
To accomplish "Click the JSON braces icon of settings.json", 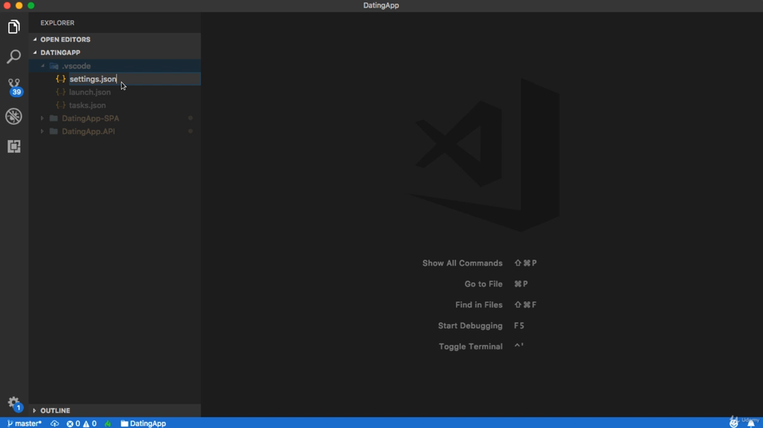I will click(60, 79).
